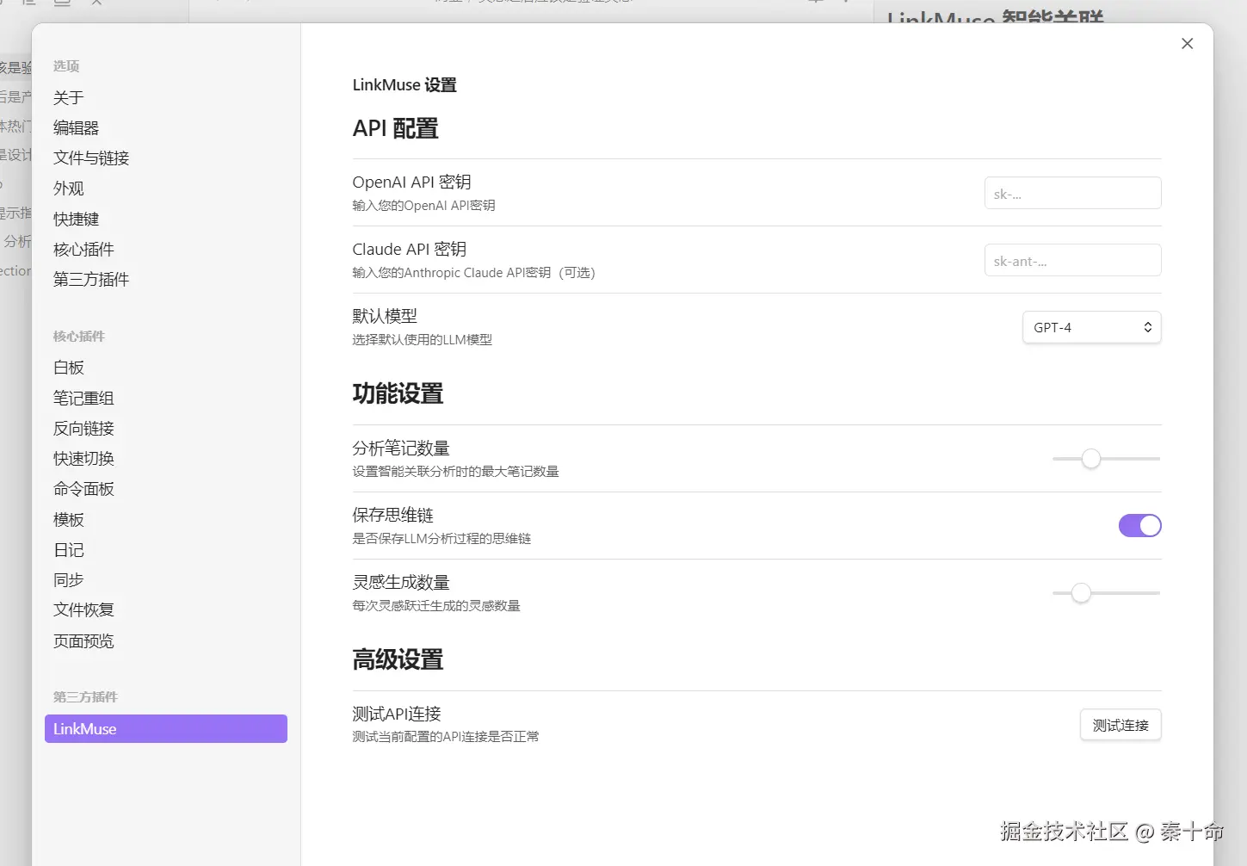Click the LinkMuse 设置 title text
Image resolution: width=1247 pixels, height=866 pixels.
click(x=404, y=84)
